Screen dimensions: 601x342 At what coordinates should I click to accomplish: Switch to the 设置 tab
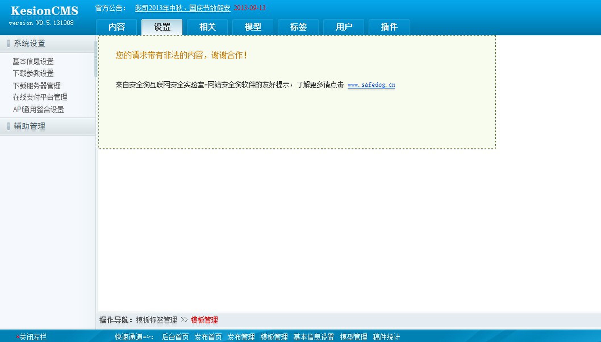pyautogui.click(x=162, y=27)
